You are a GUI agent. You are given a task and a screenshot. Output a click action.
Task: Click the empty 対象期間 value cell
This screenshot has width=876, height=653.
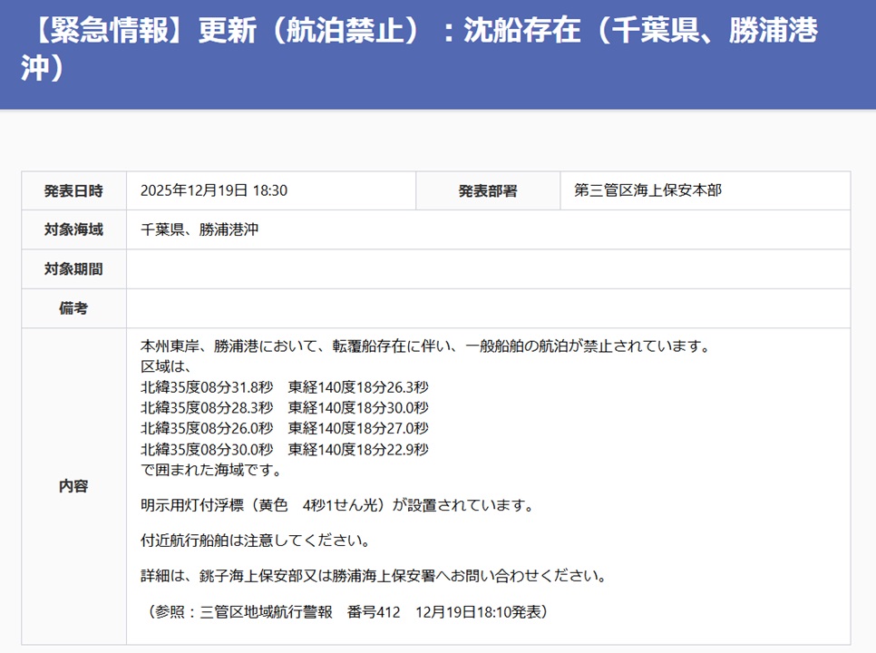pyautogui.click(x=488, y=268)
